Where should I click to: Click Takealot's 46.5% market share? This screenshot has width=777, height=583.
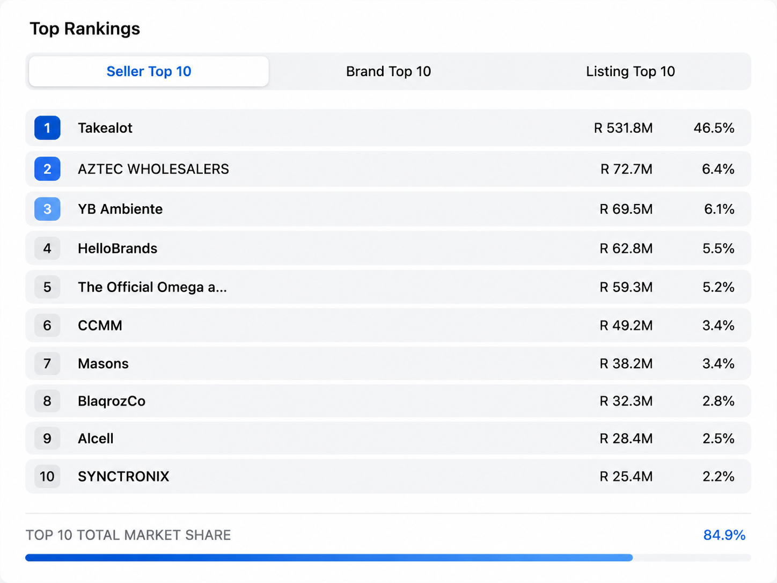(x=714, y=128)
